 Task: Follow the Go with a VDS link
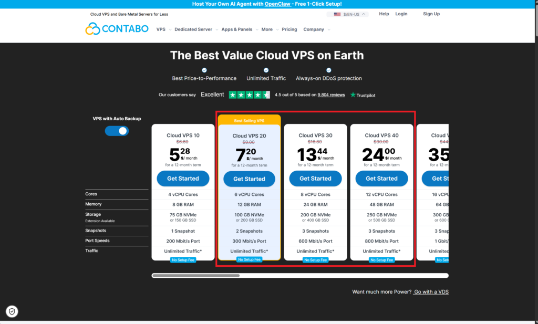tap(431, 292)
